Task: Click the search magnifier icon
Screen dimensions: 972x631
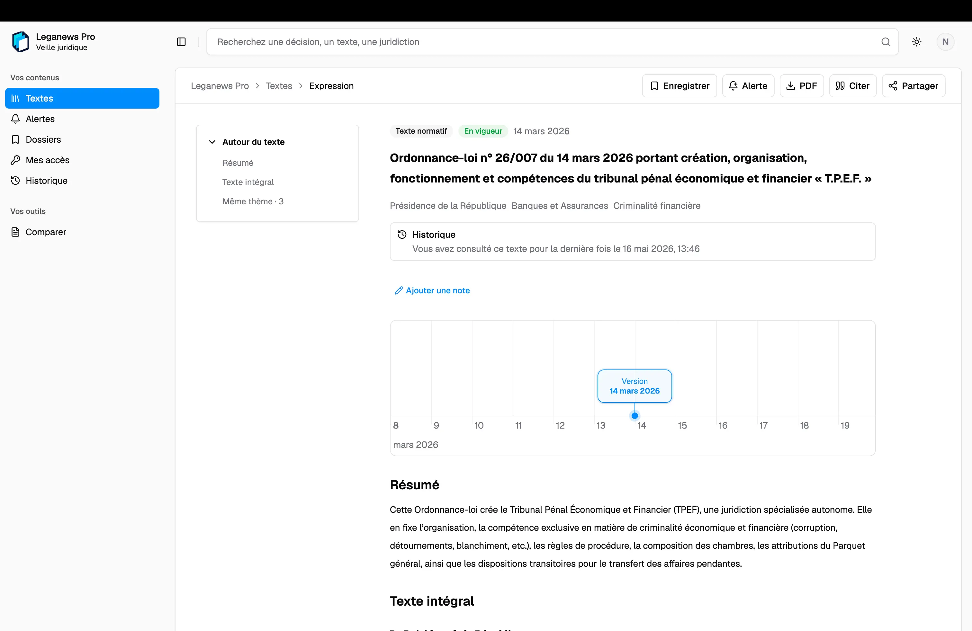Action: point(886,42)
